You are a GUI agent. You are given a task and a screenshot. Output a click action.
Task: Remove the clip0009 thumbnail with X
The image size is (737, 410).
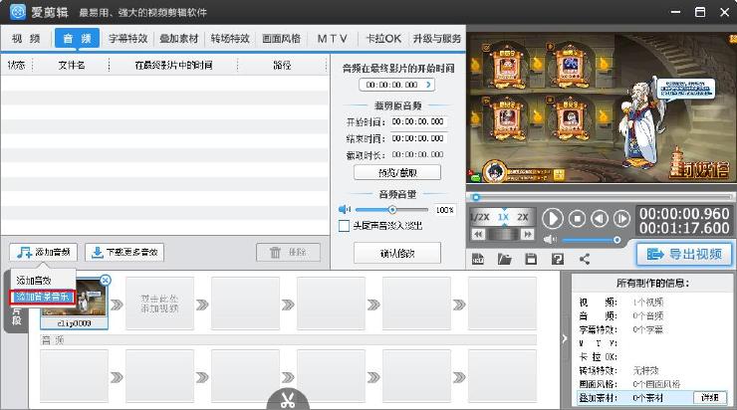point(106,281)
